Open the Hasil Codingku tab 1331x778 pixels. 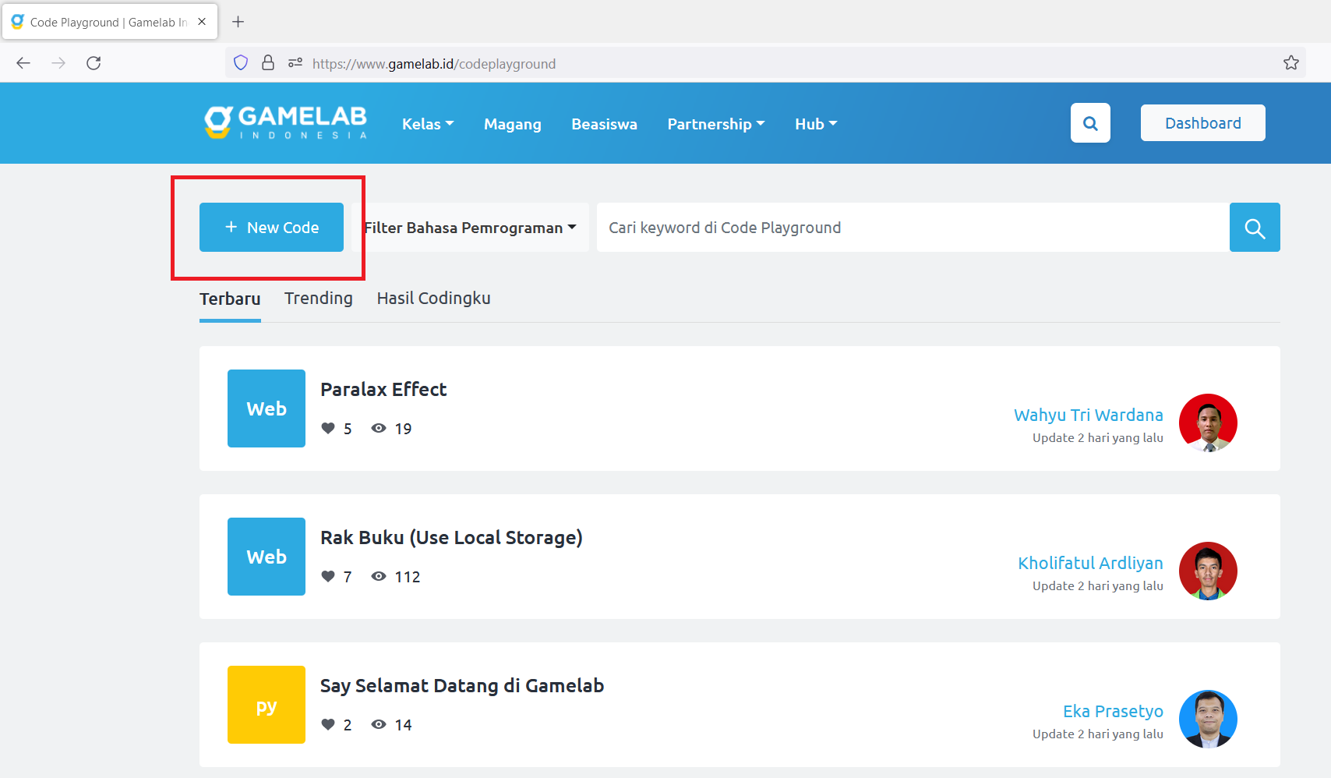click(433, 298)
